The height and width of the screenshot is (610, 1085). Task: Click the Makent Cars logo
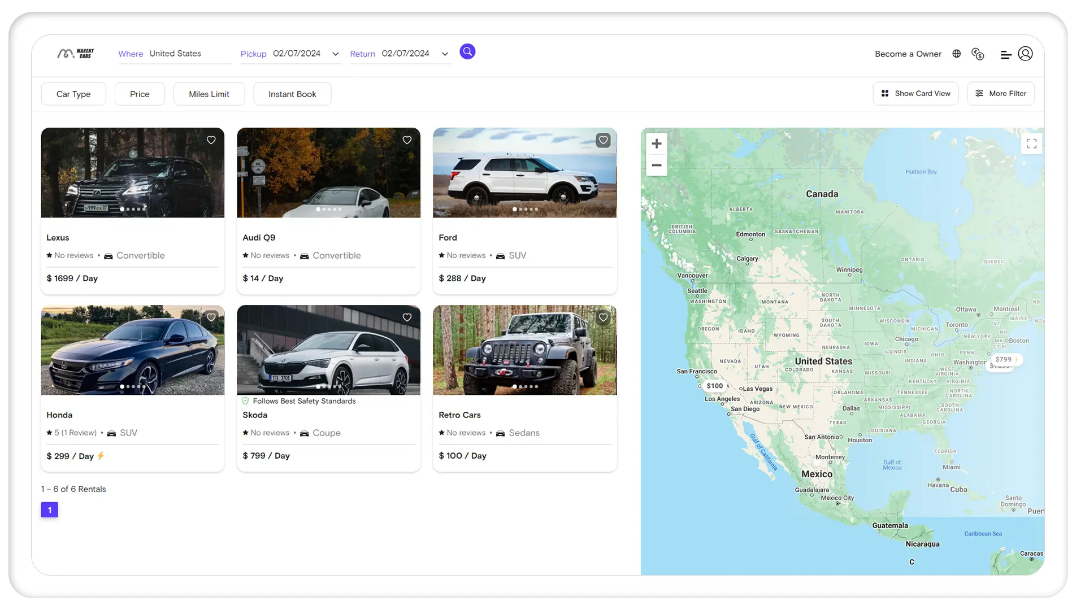pos(75,53)
